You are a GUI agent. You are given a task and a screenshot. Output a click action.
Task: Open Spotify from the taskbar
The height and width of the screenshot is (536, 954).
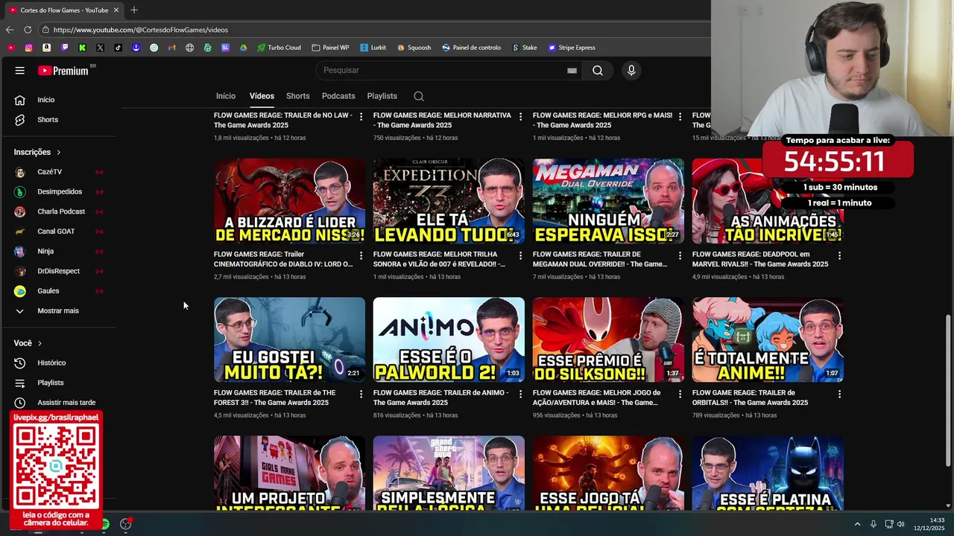pos(104,524)
